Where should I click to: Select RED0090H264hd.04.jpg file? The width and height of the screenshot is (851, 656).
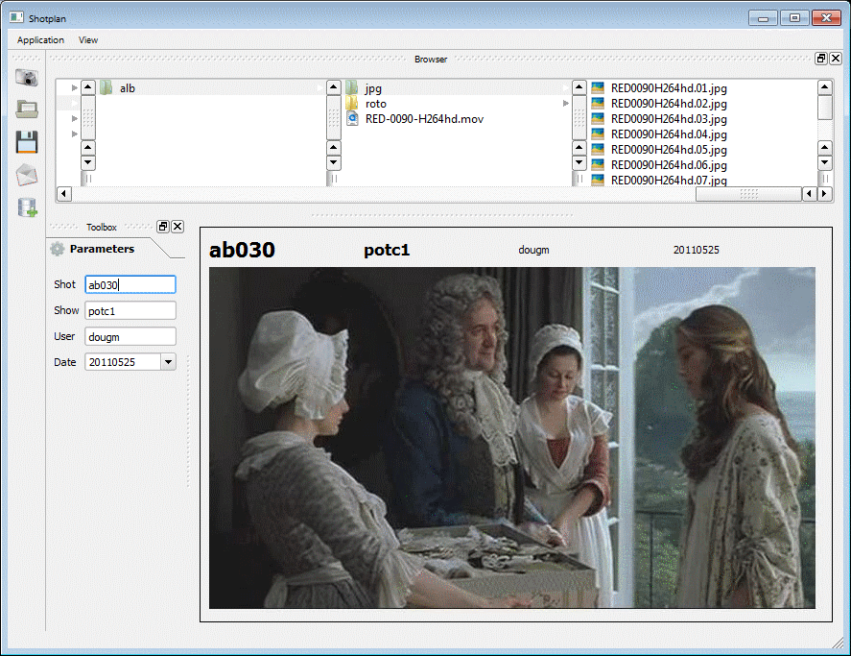click(669, 134)
